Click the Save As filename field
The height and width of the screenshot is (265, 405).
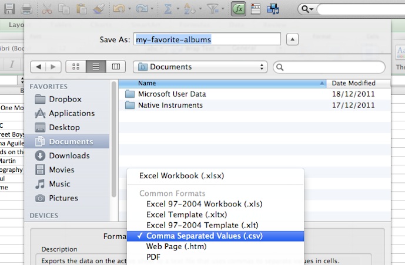pyautogui.click(x=207, y=39)
